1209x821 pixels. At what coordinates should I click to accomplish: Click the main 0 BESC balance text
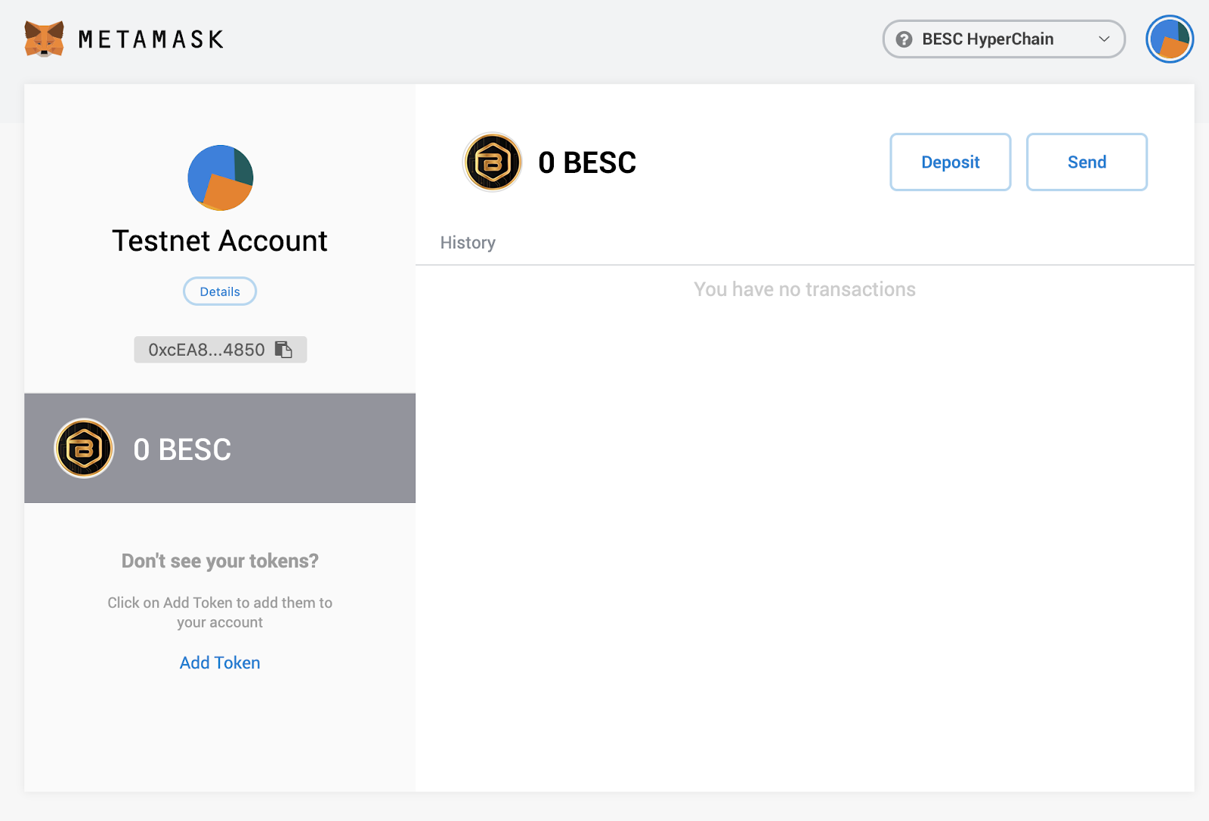point(587,162)
